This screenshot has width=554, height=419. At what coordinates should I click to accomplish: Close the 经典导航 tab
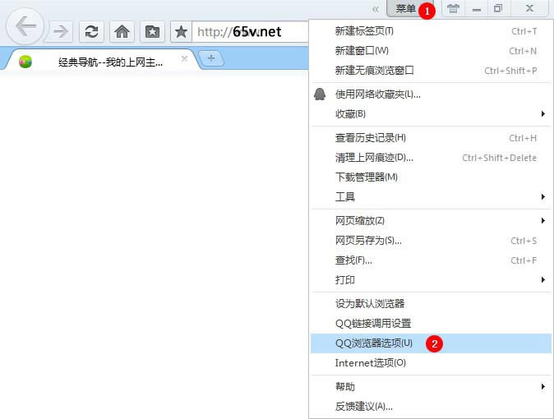pos(184,58)
